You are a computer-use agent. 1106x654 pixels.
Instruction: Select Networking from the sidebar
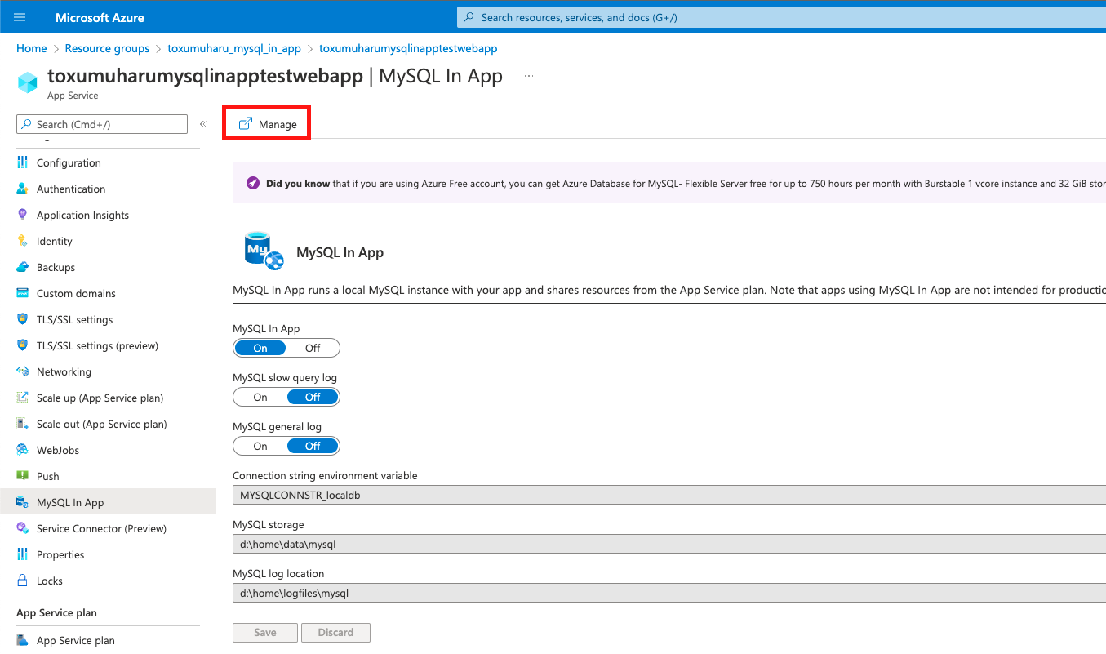[62, 371]
